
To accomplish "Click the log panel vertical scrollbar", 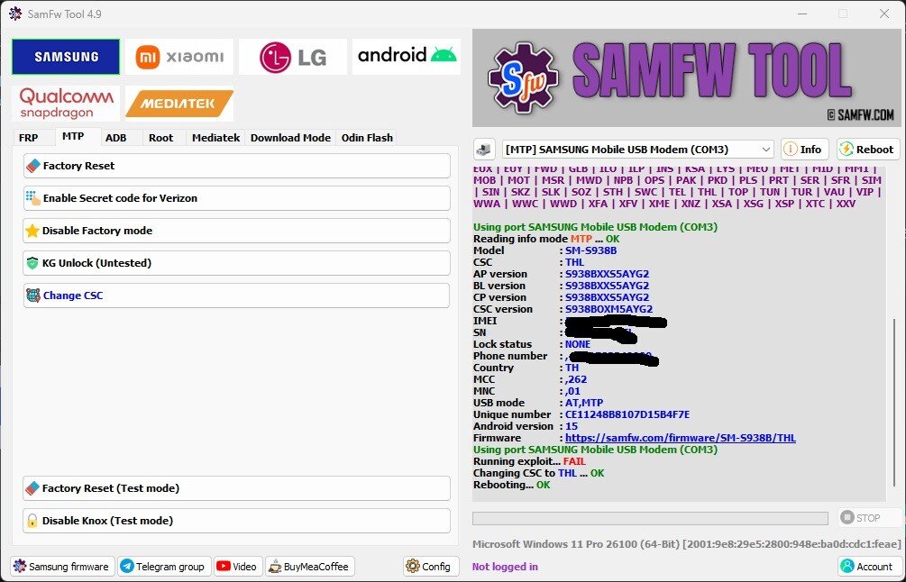I will (893, 405).
